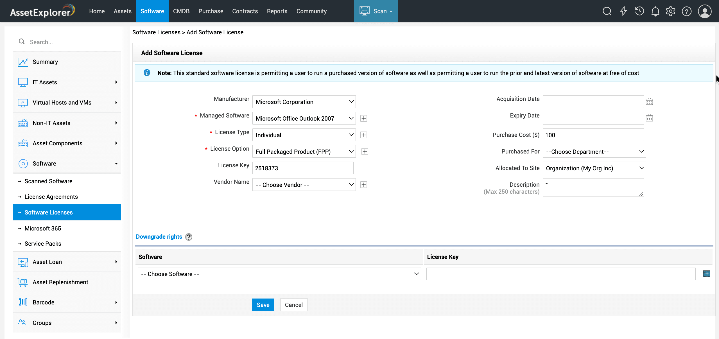Open the recent history clock icon

pos(639,11)
